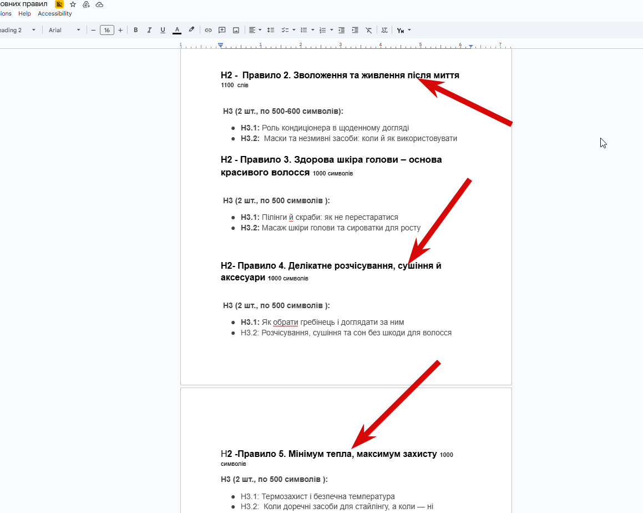Click the text translate tool icon in toolbar
Image resolution: width=643 pixels, height=513 pixels.
(x=384, y=30)
